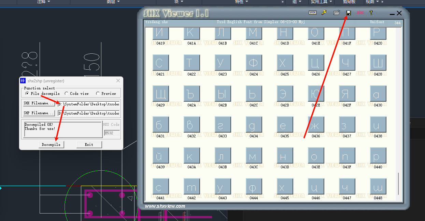Expand the 注释 panel dropdown in AutoCAD ribbon
Screen dimensions: 425x221
49,2
